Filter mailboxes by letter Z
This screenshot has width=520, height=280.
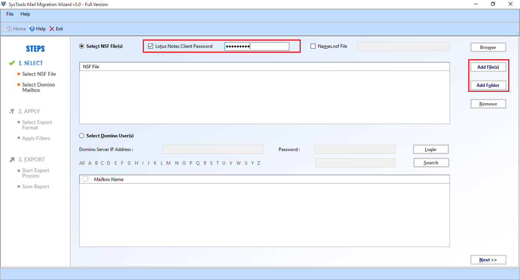(258, 163)
